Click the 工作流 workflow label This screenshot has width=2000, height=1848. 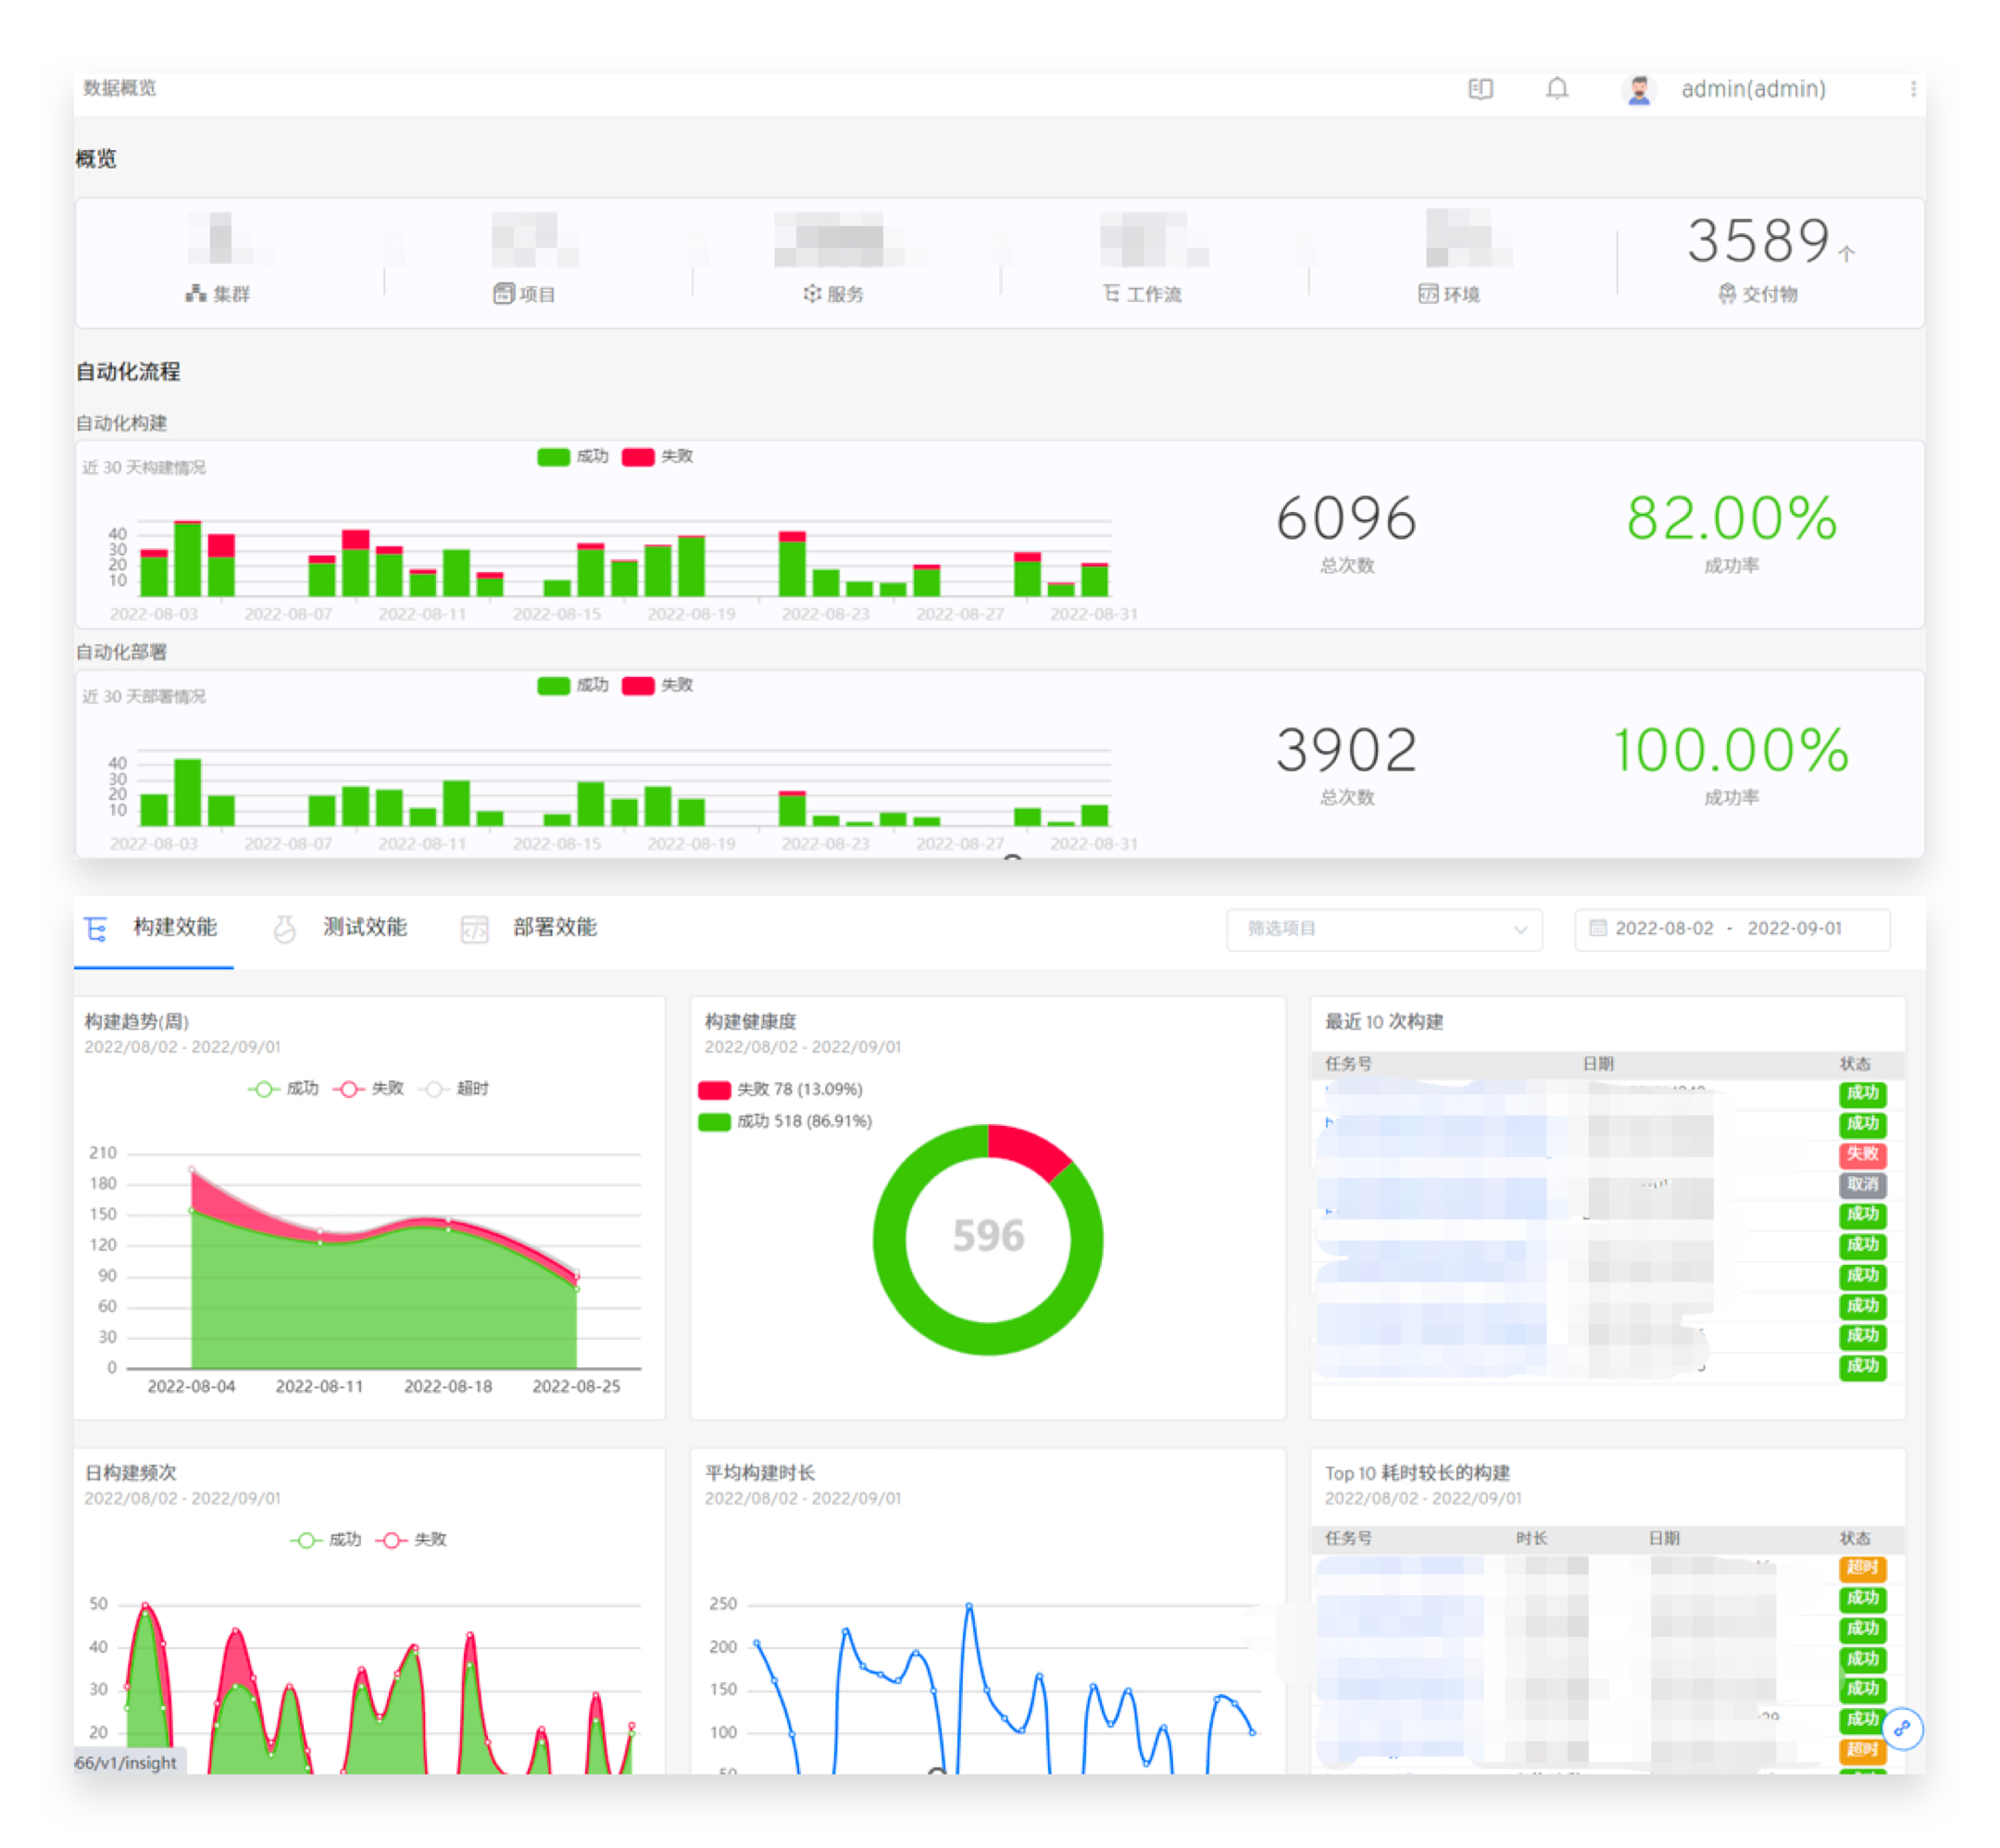point(1153,294)
